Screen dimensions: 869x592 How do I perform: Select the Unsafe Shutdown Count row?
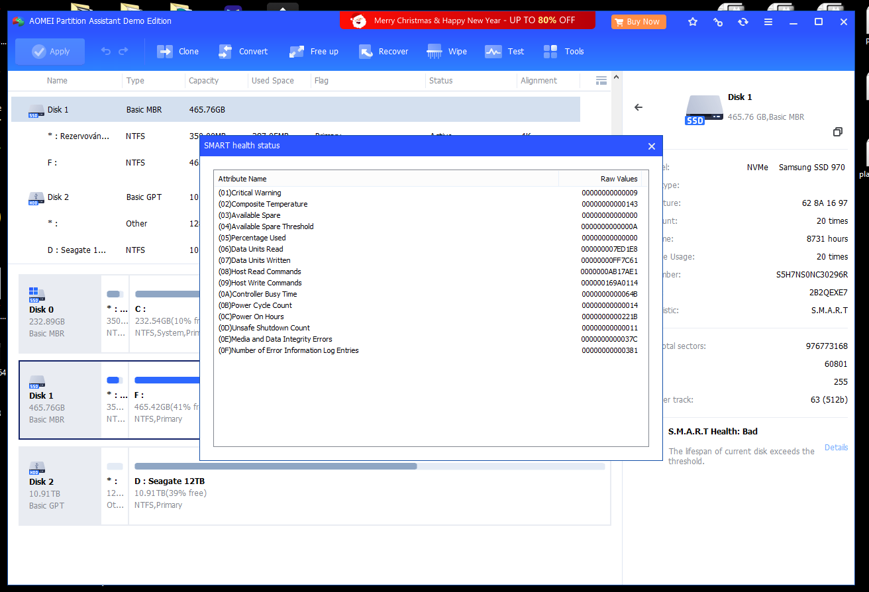(428, 328)
